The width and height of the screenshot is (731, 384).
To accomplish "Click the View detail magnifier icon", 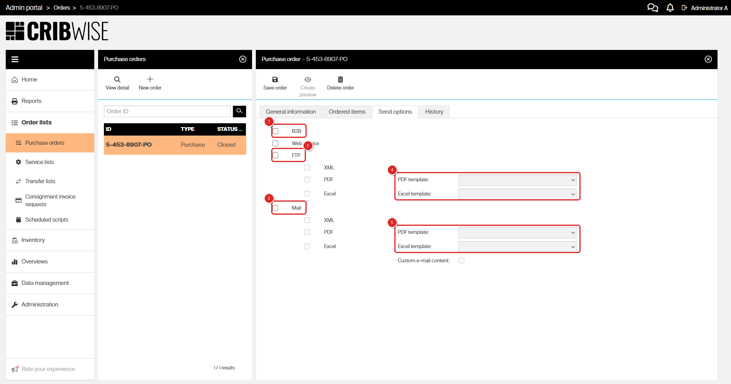I will (117, 79).
